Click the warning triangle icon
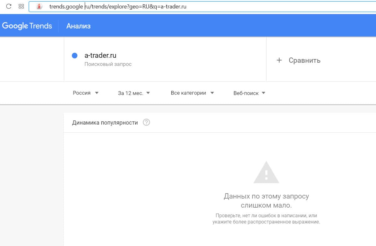 click(266, 172)
